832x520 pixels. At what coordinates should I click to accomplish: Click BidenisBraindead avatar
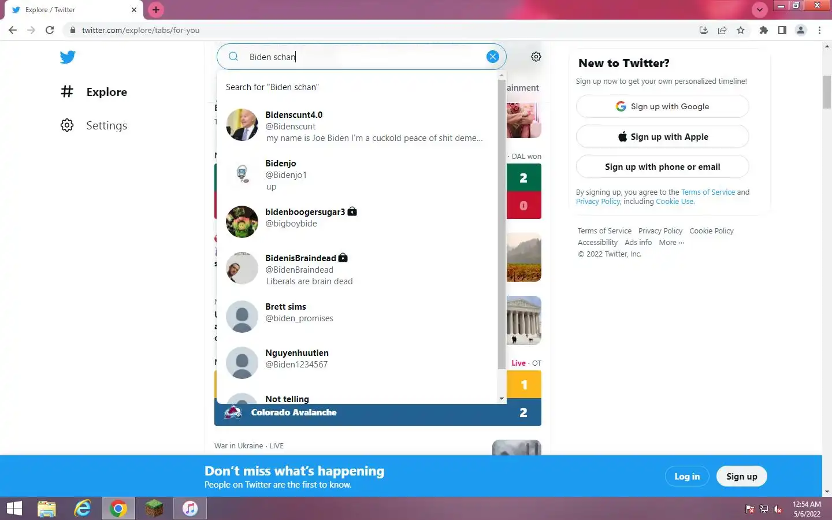(x=242, y=268)
